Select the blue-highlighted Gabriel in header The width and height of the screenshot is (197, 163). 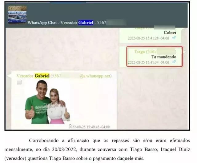[x=86, y=23]
